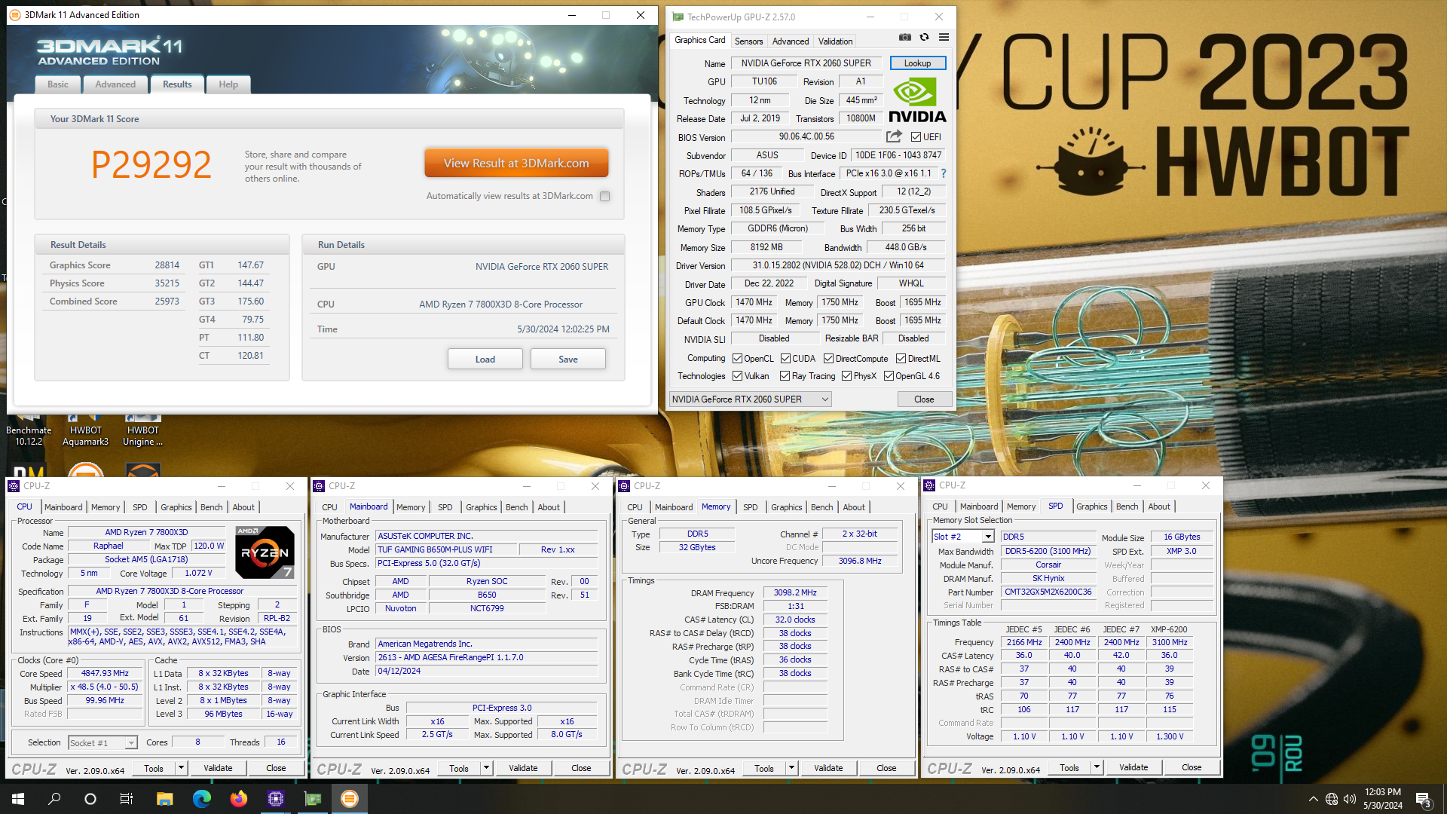Open the About tab in CPU-Z Mainboard window

coord(548,507)
